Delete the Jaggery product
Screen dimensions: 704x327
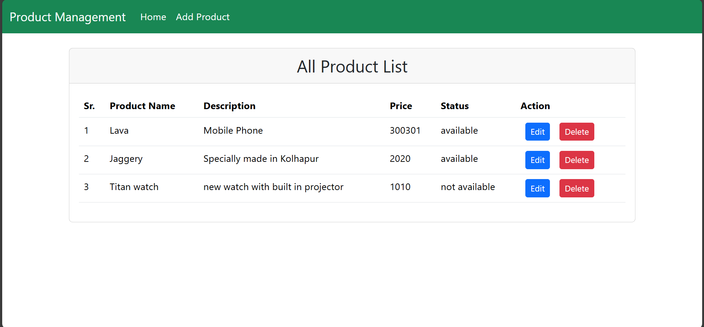tap(576, 160)
